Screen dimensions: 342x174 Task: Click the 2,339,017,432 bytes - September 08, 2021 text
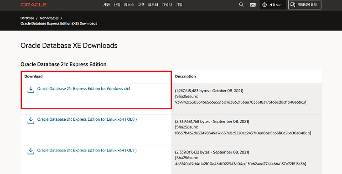pos(212,152)
